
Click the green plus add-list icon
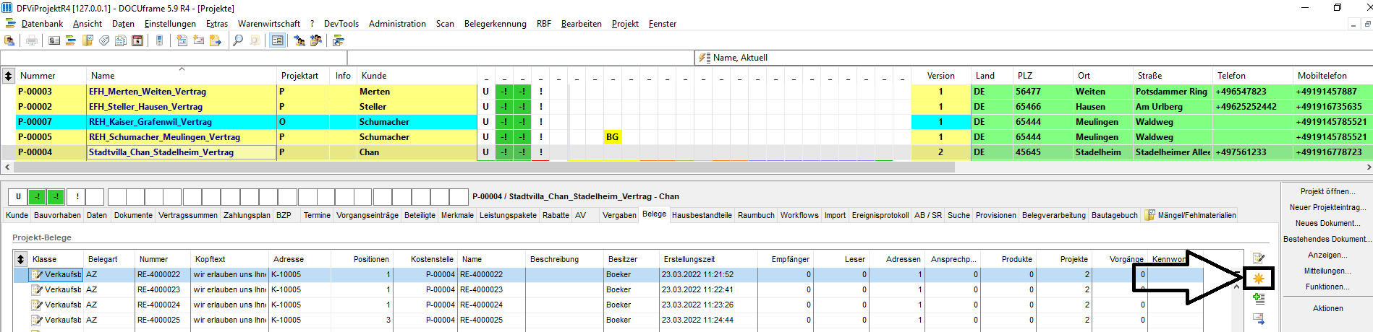pos(1259,298)
